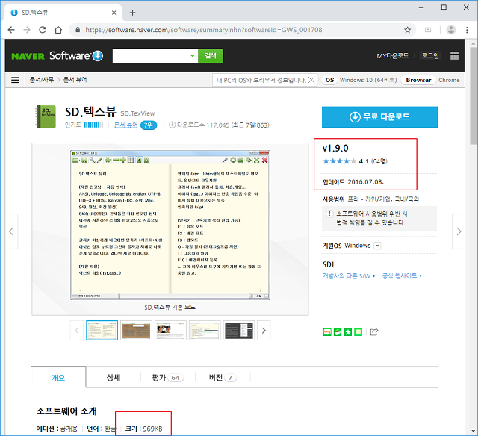Image resolution: width=478 pixels, height=436 pixels.
Task: Click the Software download logo icon
Action: [98, 56]
